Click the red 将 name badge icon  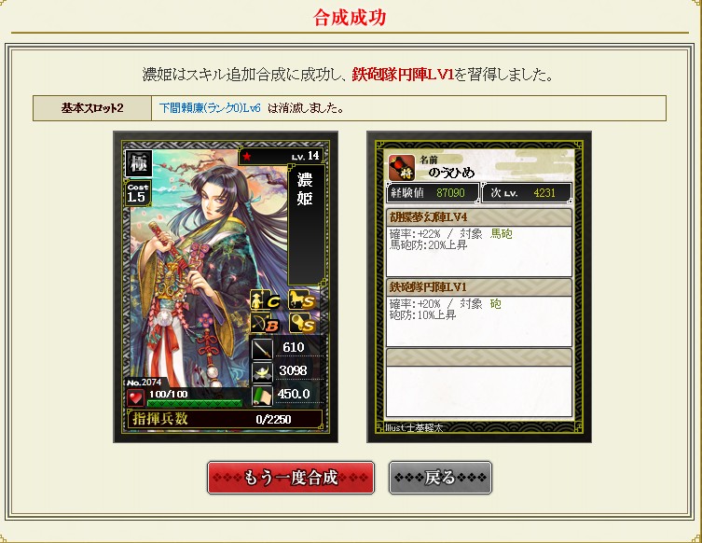(x=402, y=168)
